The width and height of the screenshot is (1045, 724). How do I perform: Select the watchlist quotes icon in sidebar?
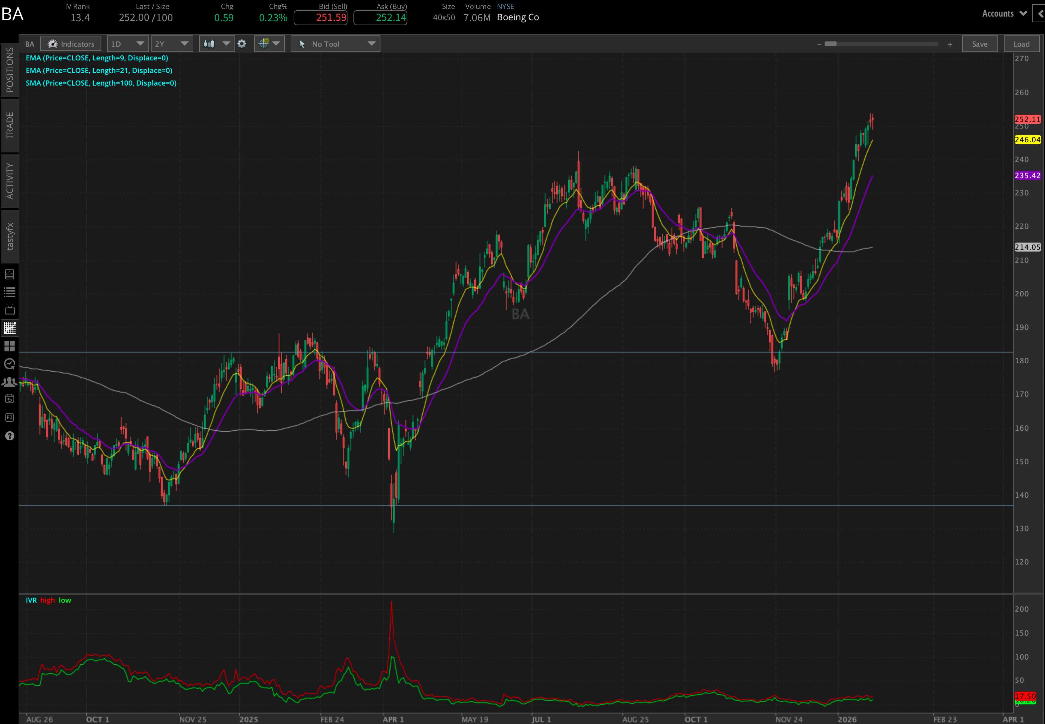[x=10, y=292]
